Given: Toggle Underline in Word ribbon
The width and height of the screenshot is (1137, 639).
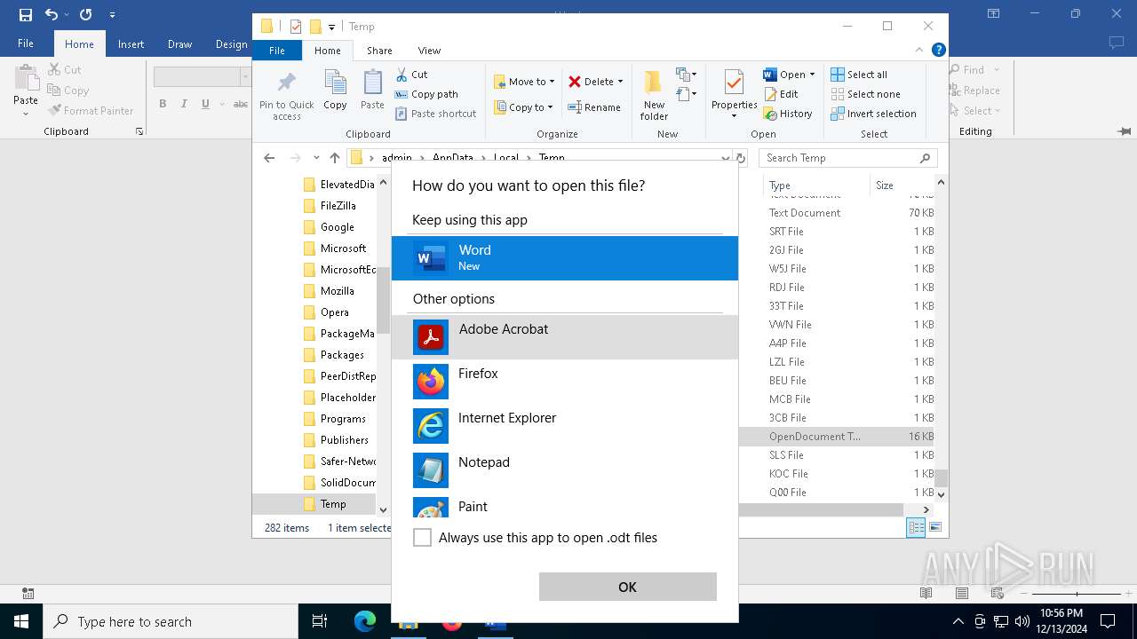Looking at the screenshot, I should pos(205,104).
